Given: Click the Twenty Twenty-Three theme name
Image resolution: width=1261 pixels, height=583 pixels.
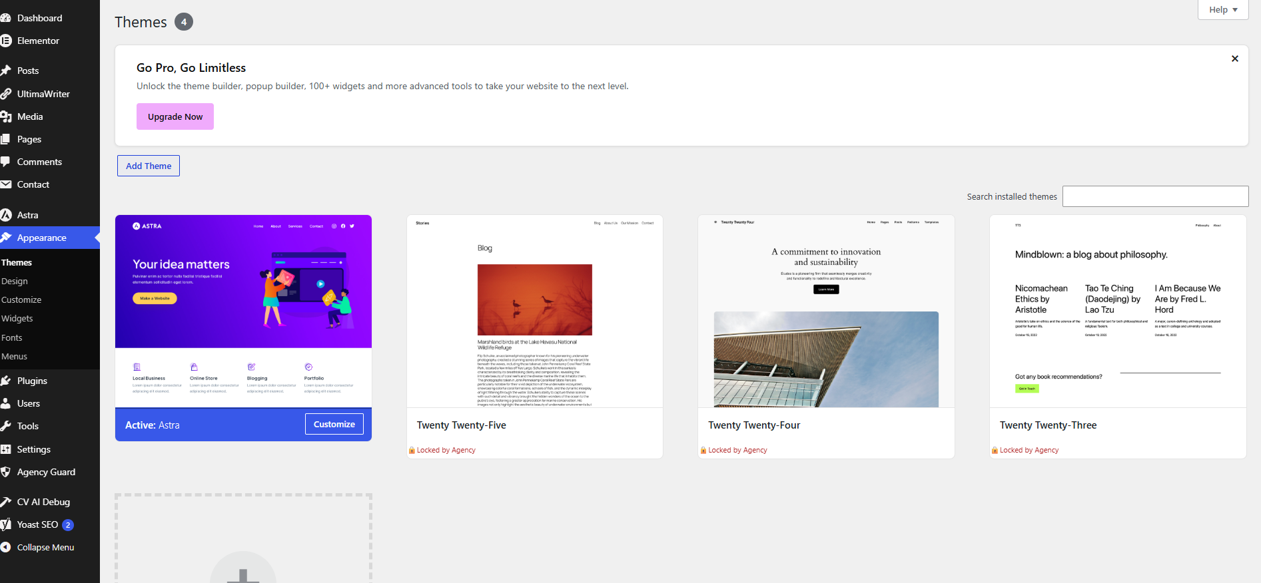Looking at the screenshot, I should click(x=1048, y=425).
